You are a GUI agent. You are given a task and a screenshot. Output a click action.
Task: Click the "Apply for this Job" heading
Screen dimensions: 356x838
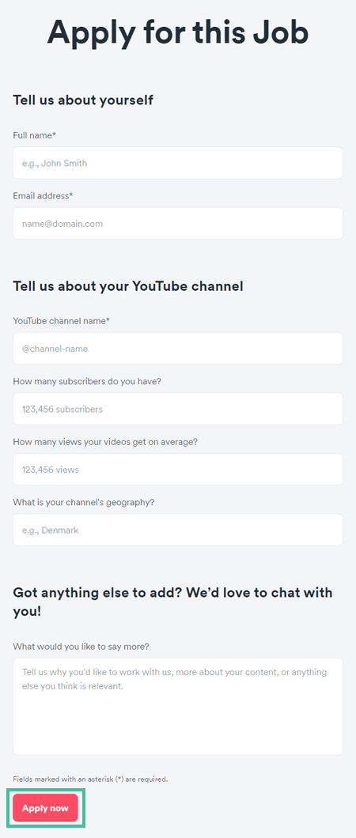178,32
